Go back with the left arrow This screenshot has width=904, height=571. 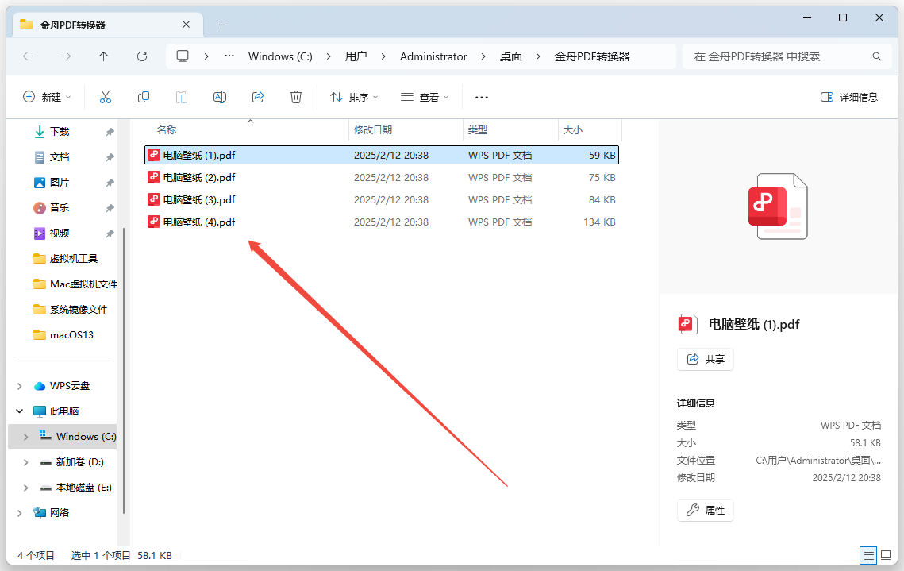click(28, 56)
